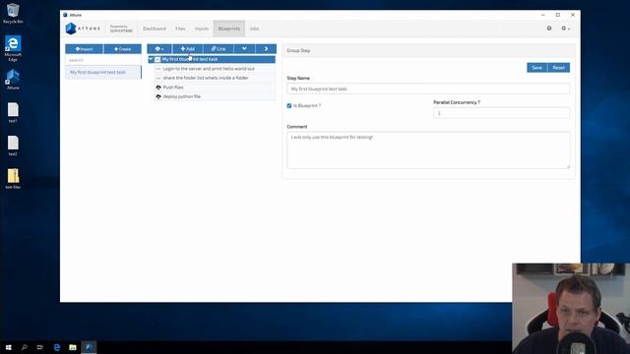Open taskbar search
630x354 pixels.
pos(24,347)
